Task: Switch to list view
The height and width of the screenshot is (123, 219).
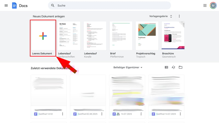Action: (x=166, y=67)
